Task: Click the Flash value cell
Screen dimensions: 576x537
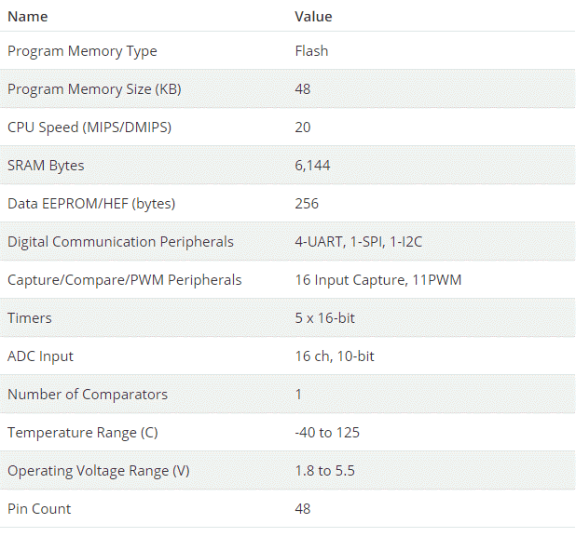Action: pyautogui.click(x=311, y=51)
